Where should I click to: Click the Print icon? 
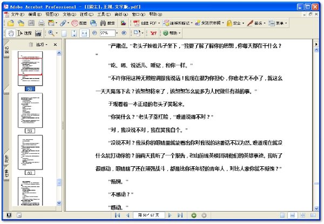tap(41, 23)
